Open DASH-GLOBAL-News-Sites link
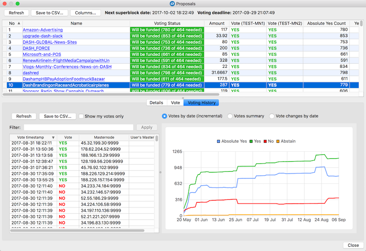The image size is (366, 251). tap(50, 42)
